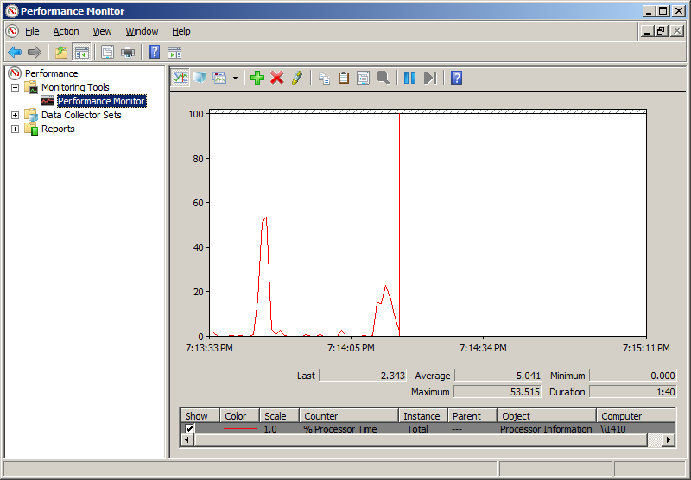This screenshot has width=691, height=480.
Task: Click red X Delete counter icon
Action: pos(277,78)
